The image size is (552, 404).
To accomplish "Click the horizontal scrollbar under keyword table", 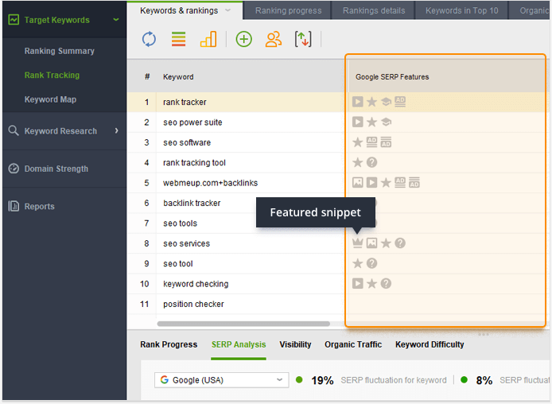I will tap(243, 324).
